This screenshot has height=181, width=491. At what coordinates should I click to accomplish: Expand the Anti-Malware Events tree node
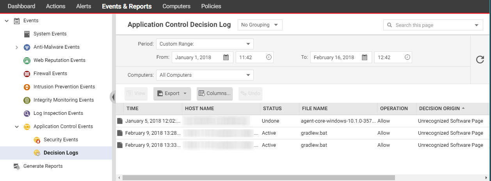click(x=17, y=47)
